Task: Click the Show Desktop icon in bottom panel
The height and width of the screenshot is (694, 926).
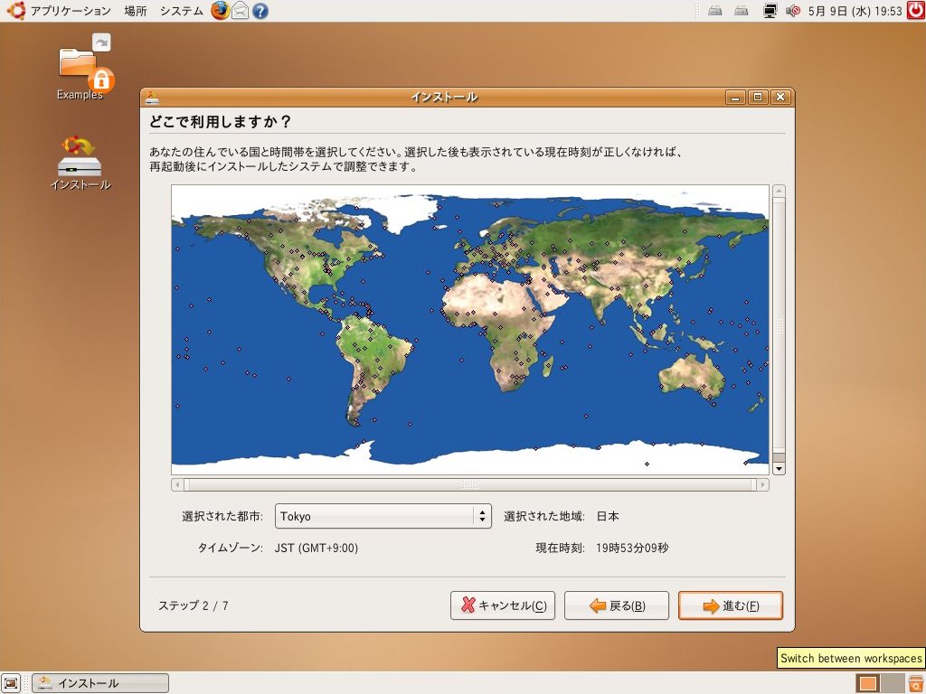Action: [x=12, y=683]
